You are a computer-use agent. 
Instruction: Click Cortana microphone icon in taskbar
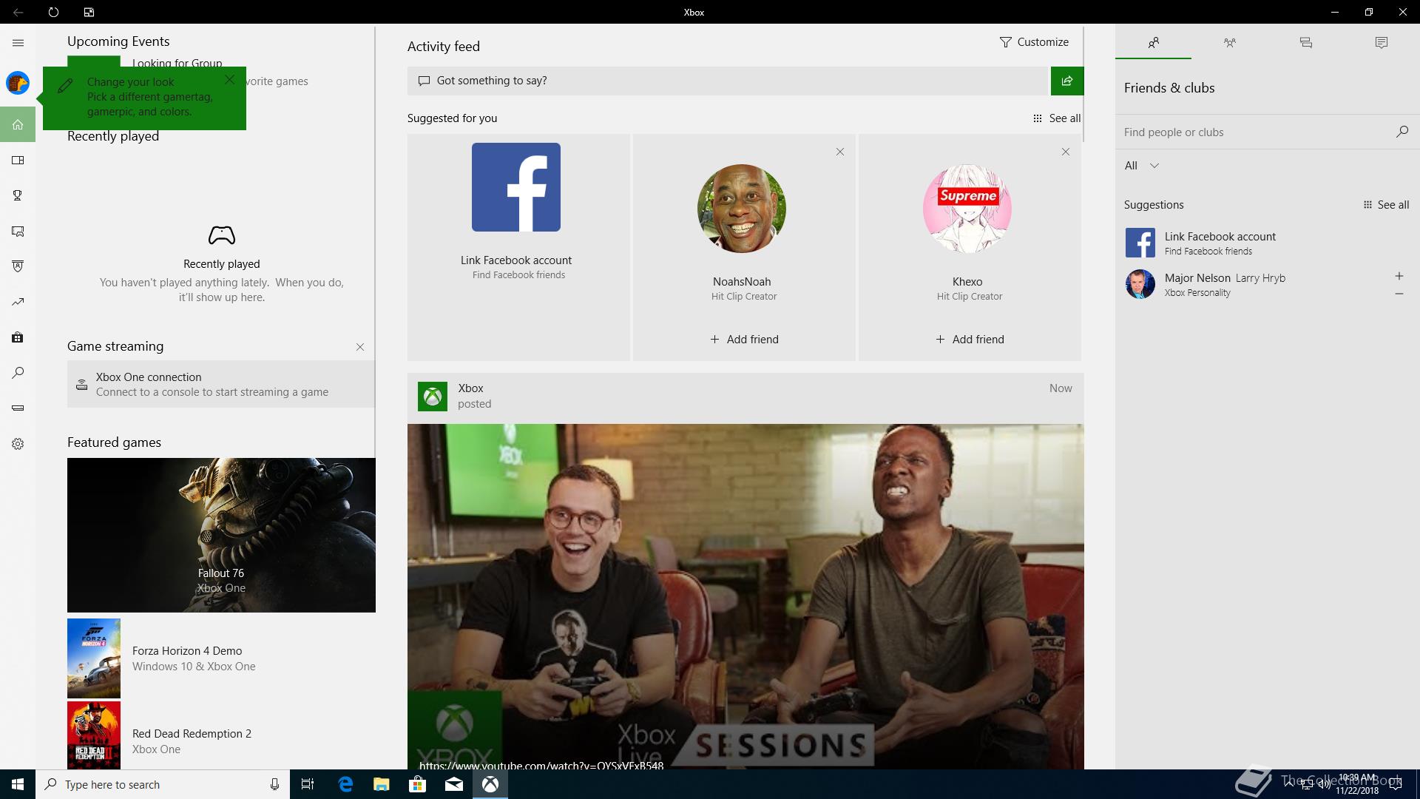click(274, 784)
